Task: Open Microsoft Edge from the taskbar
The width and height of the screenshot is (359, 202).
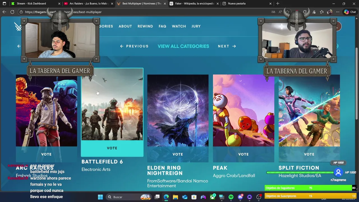Action: point(166,197)
